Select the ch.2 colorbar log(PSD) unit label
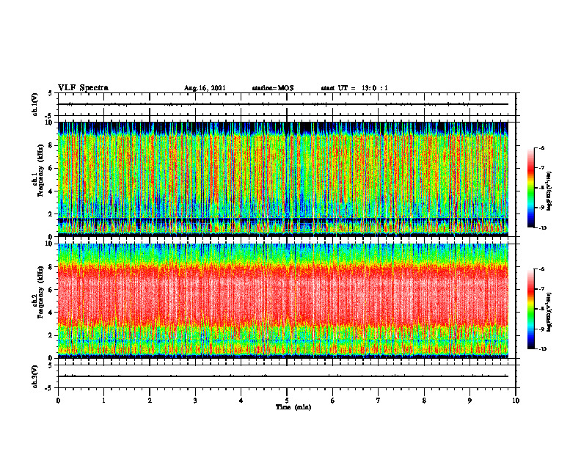Viewport: 581px width, 449px height. (549, 312)
